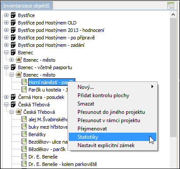Click the icon of Bystřice pod Hostýnem - po přípravě
This screenshot has height=169, width=180.
pos(13,37)
